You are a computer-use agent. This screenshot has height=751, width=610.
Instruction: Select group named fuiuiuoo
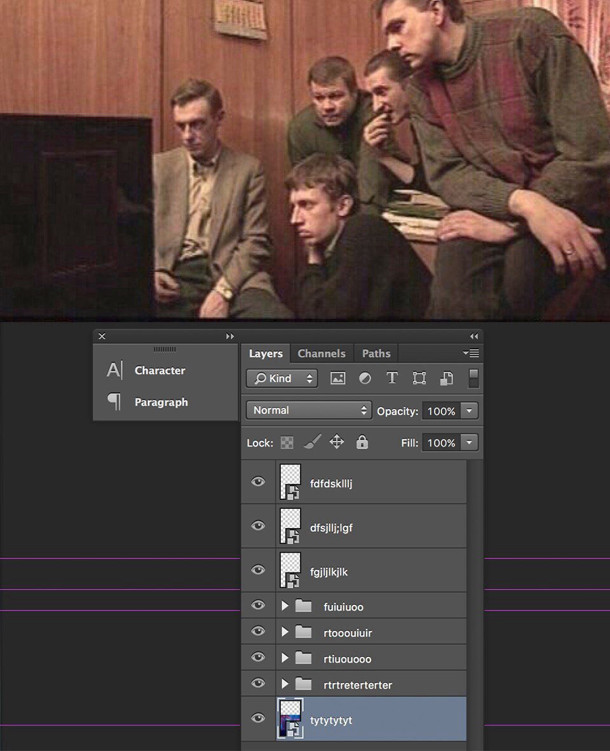[343, 607]
